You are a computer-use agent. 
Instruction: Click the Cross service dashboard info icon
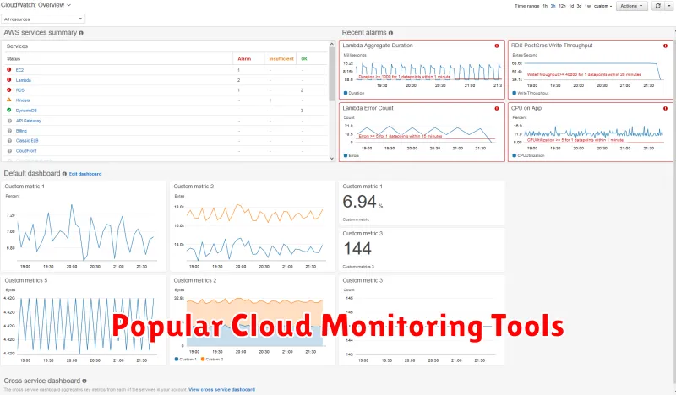point(84,381)
